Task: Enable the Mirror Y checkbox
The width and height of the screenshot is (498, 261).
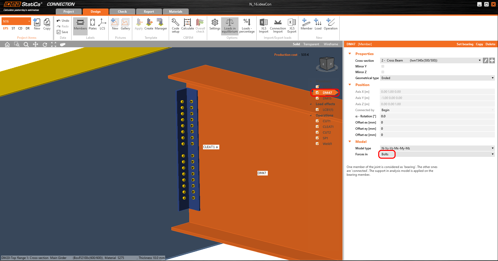Action: tap(383, 66)
